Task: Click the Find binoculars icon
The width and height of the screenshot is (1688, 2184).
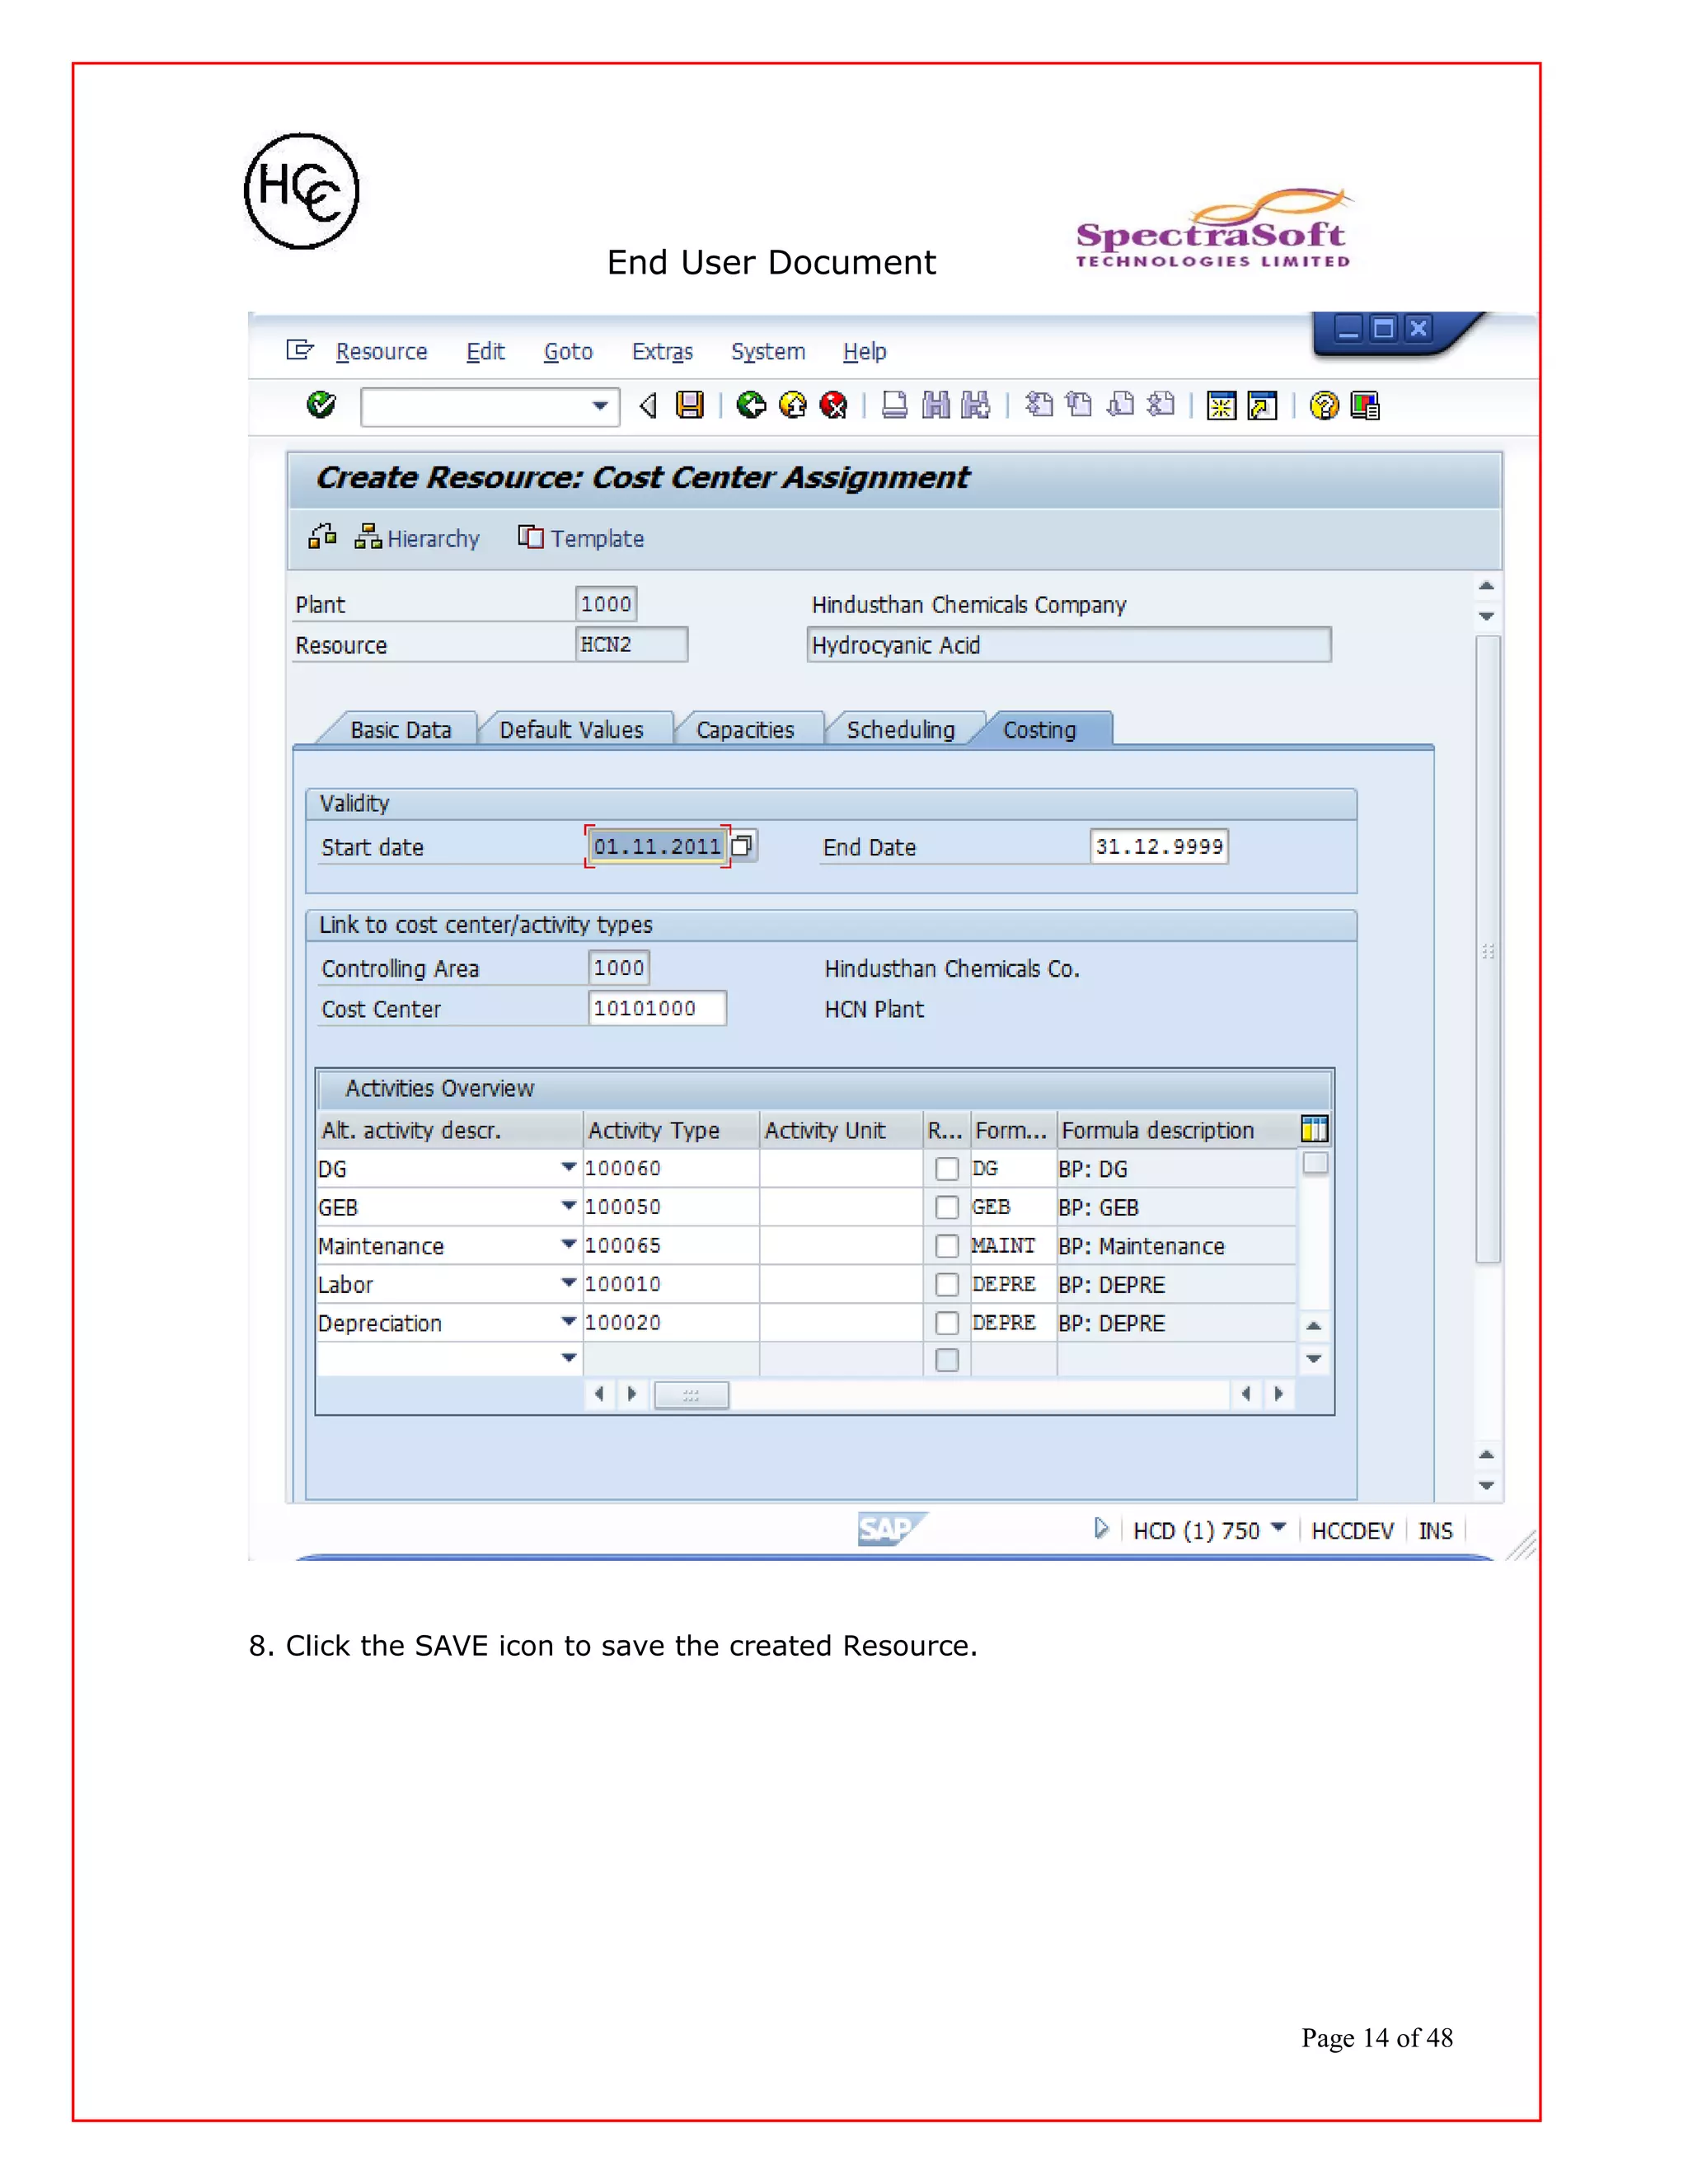Action: (x=936, y=405)
